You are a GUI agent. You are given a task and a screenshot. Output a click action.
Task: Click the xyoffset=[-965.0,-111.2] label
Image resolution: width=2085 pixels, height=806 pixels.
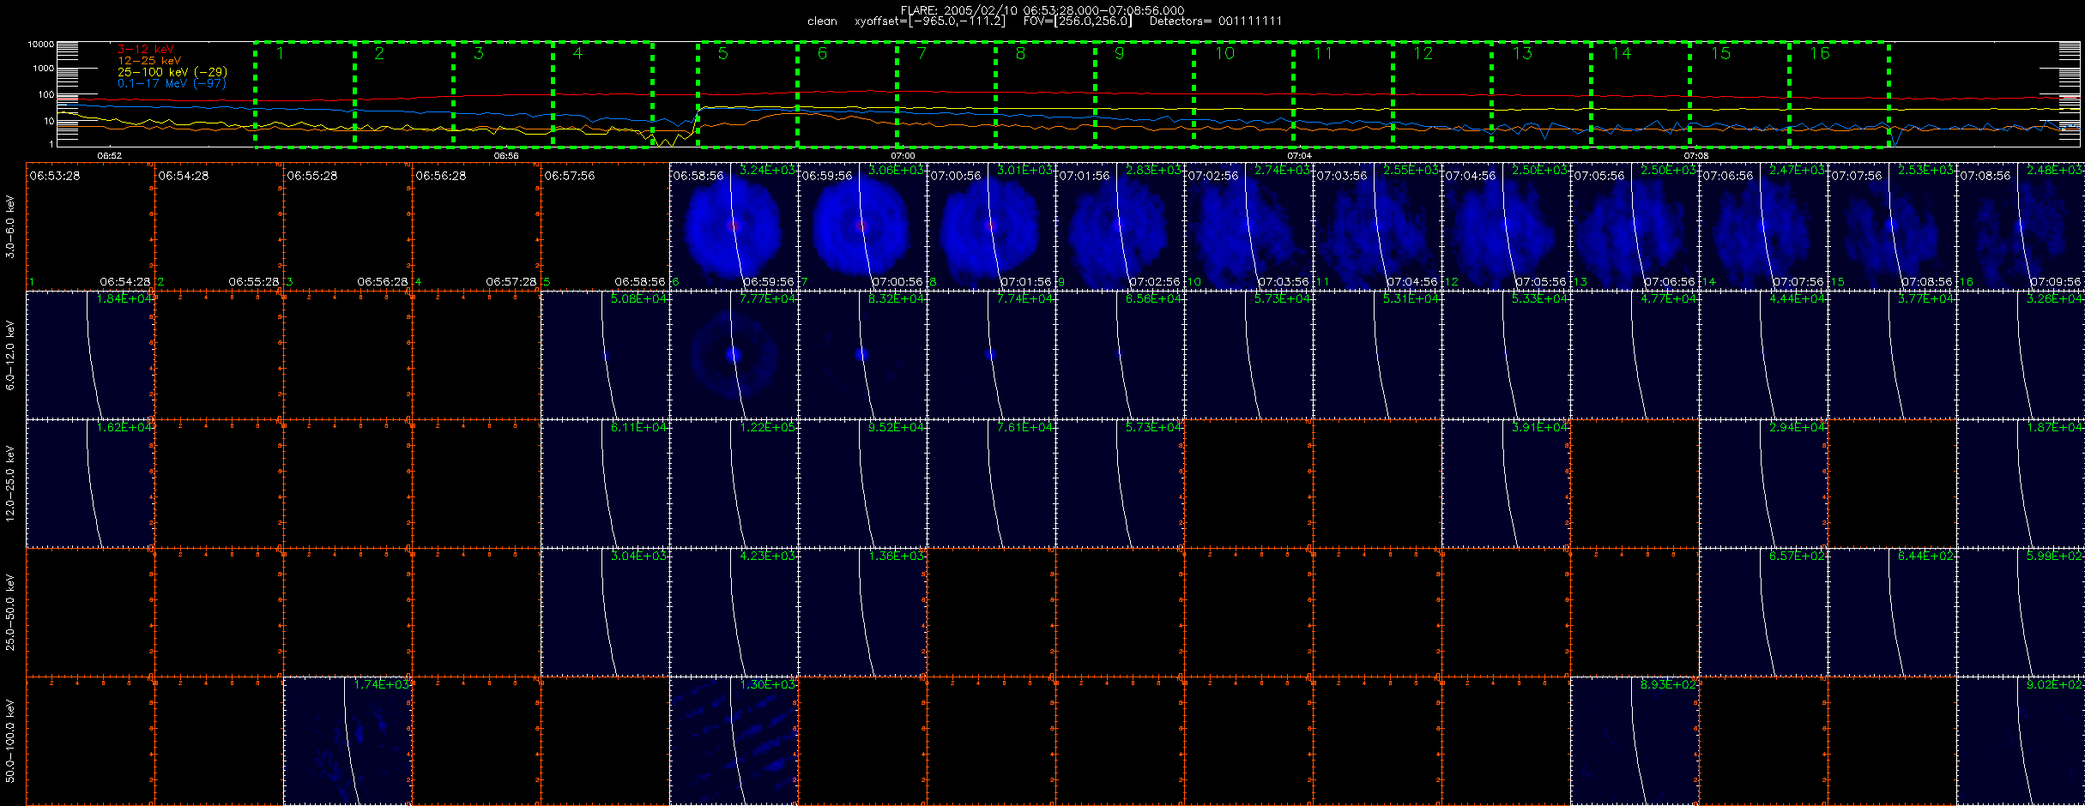(930, 21)
